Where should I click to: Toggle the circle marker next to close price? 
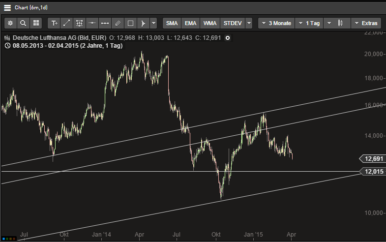click(x=228, y=38)
